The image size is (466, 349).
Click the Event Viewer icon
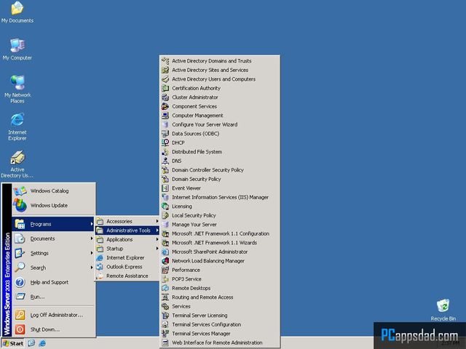[165, 188]
